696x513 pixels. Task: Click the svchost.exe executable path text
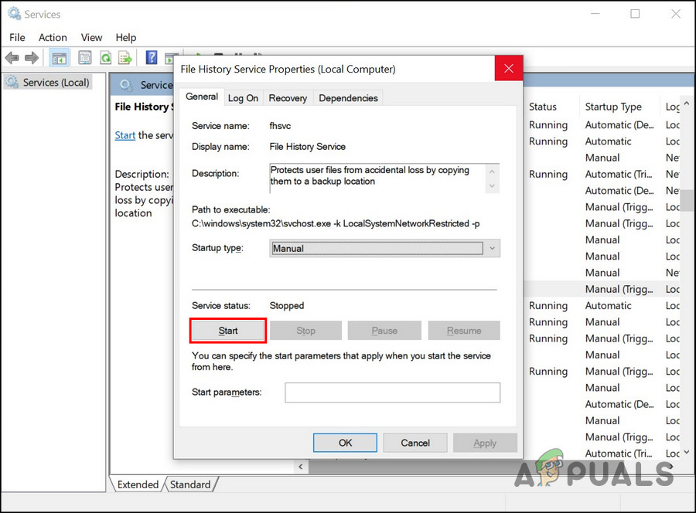pos(336,223)
